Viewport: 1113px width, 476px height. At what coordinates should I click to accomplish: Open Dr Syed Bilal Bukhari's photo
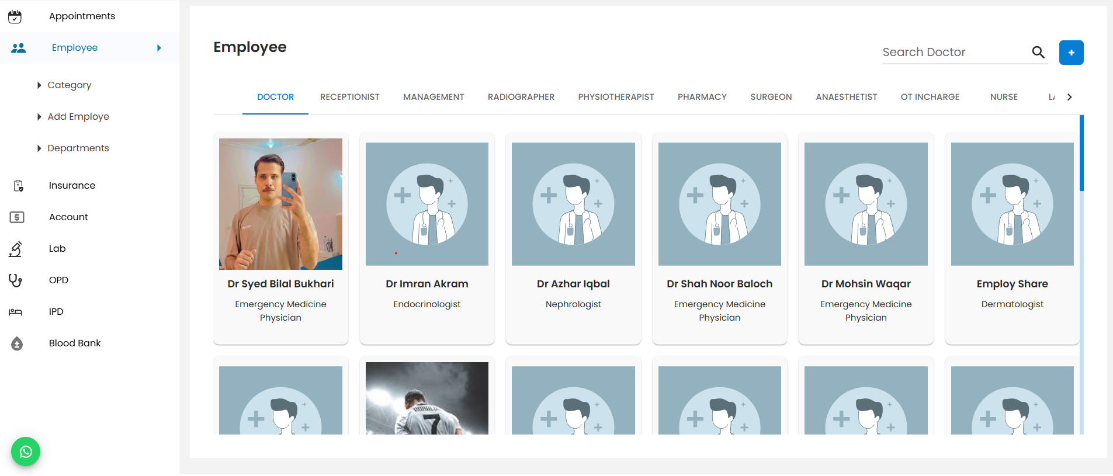[x=280, y=204]
